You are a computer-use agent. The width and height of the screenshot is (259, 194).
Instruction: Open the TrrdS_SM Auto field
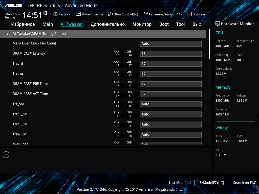click(171, 114)
